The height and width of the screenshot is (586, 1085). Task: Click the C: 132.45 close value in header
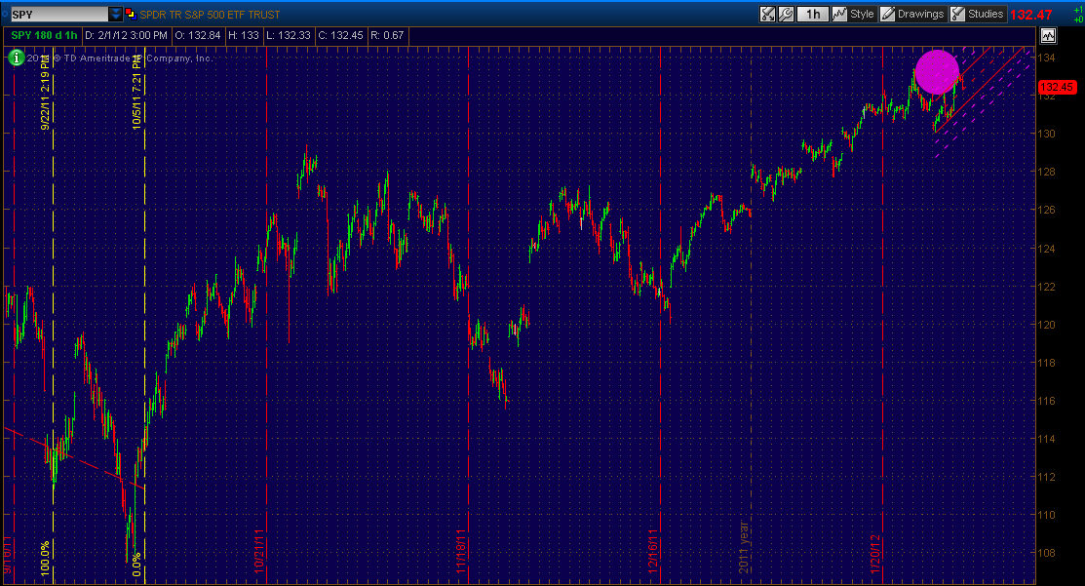tap(340, 35)
